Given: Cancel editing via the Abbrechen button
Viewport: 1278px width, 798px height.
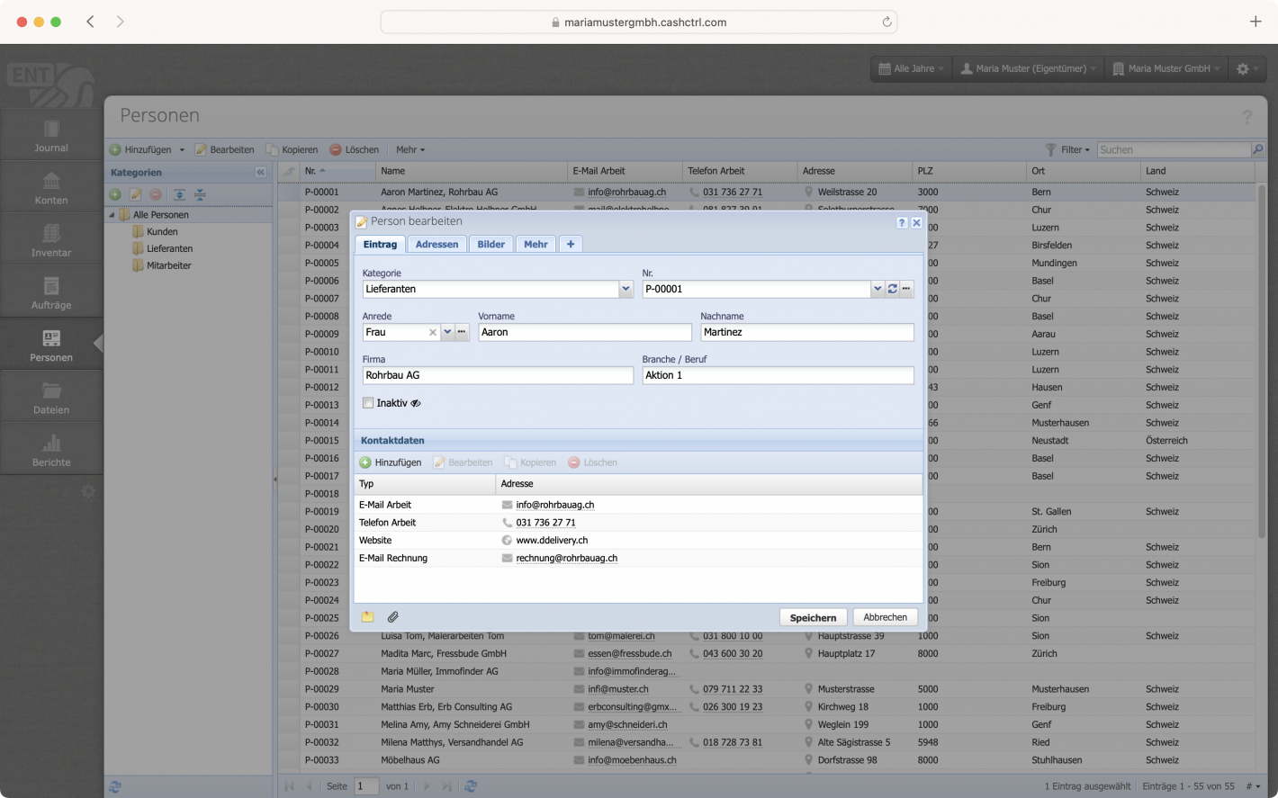Looking at the screenshot, I should pos(885,617).
